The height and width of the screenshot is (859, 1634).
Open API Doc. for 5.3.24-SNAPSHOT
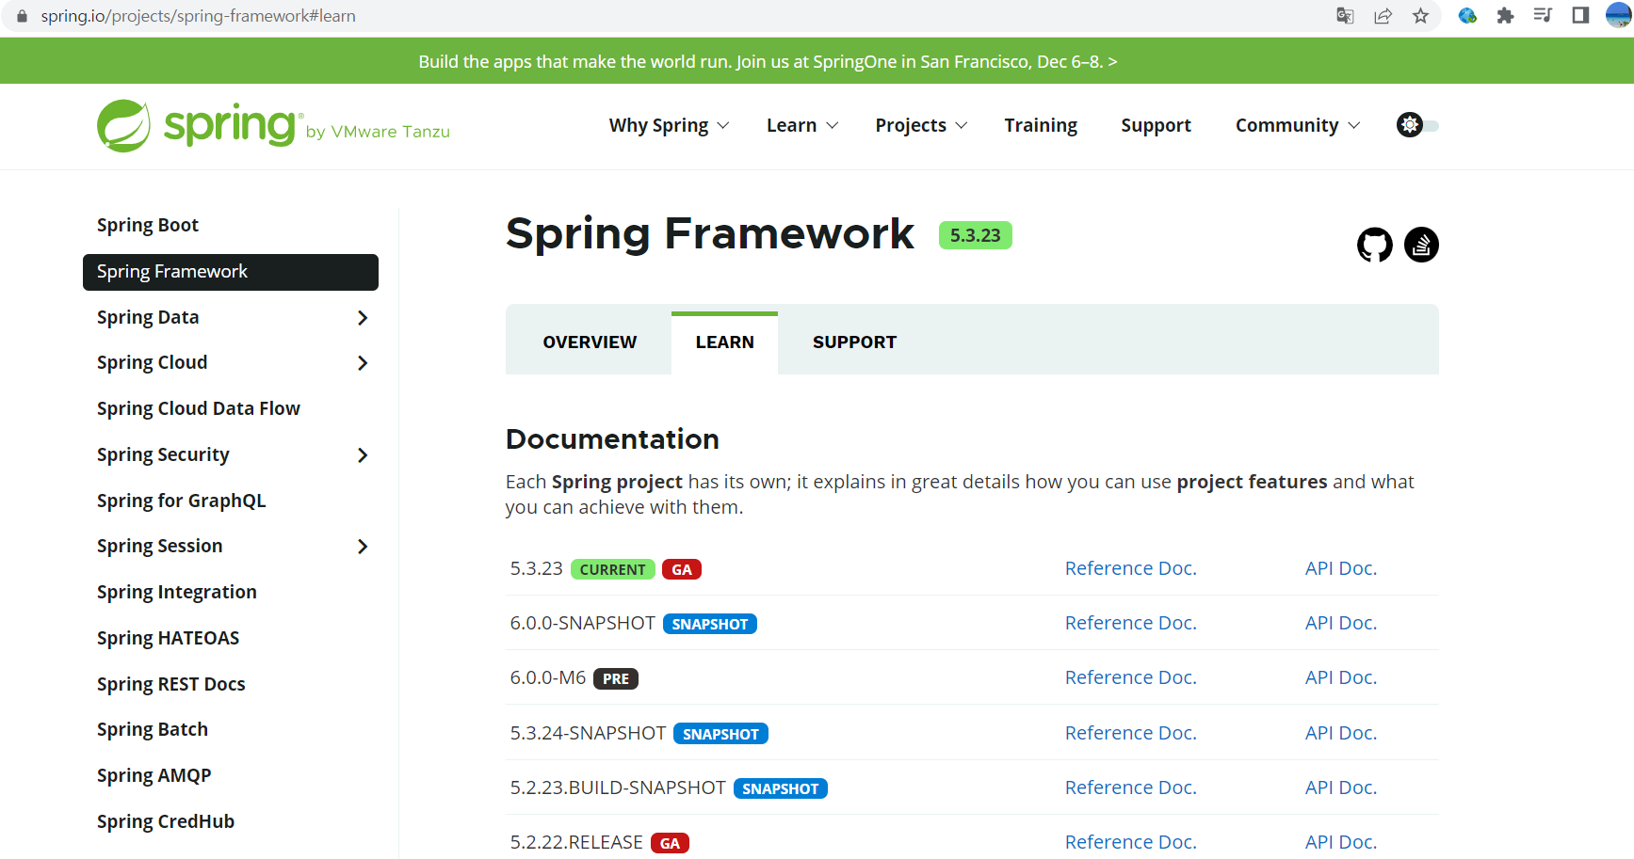1341,733
